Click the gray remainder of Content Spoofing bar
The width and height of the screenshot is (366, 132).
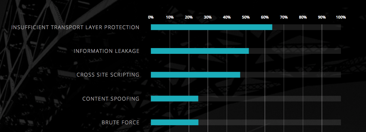point(270,99)
